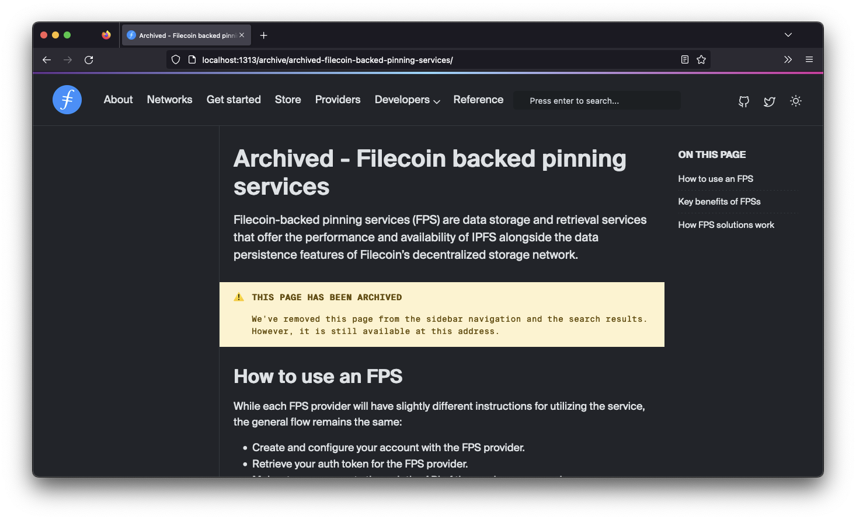This screenshot has width=856, height=520.
Task: Open the Firefox hamburger menu
Action: click(x=809, y=59)
